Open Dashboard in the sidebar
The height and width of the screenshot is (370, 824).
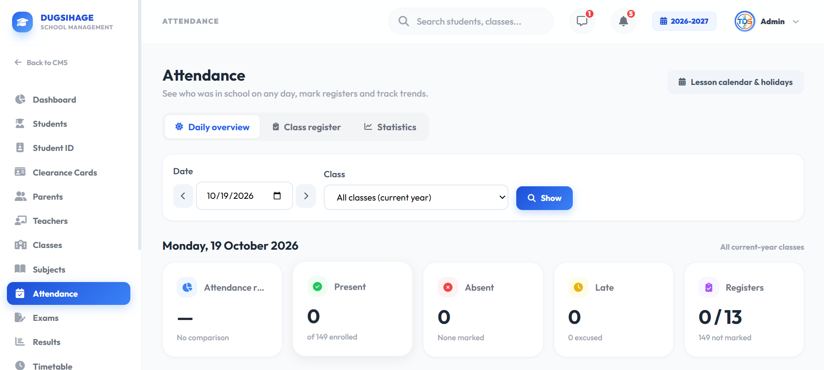[69, 100]
